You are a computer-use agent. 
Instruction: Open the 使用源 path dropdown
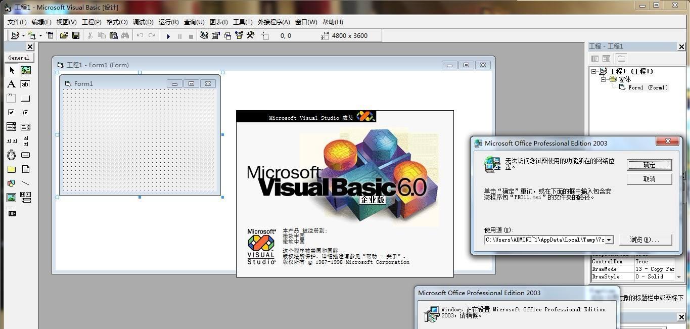(x=609, y=240)
